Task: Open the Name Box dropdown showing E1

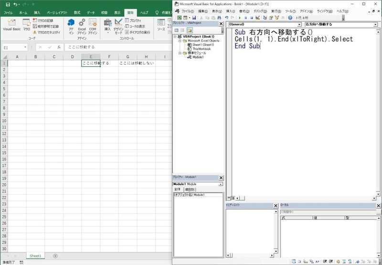Action: tap(25, 47)
